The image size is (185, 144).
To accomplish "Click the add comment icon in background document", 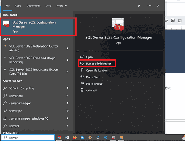I will (173, 21).
